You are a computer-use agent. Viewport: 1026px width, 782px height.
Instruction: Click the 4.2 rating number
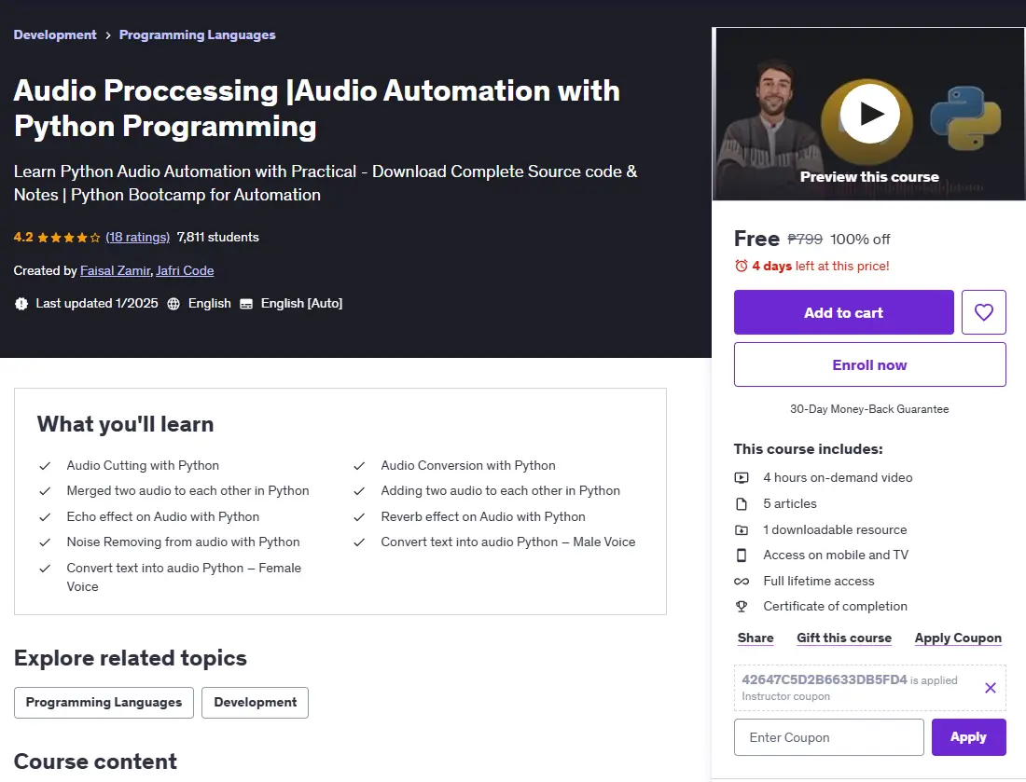(x=23, y=237)
